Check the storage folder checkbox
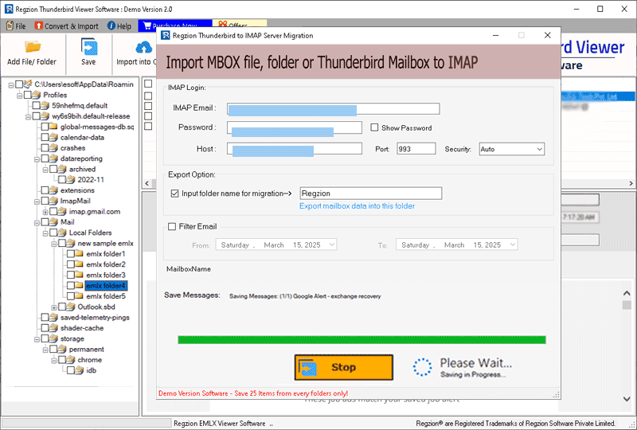 pyautogui.click(x=45, y=338)
